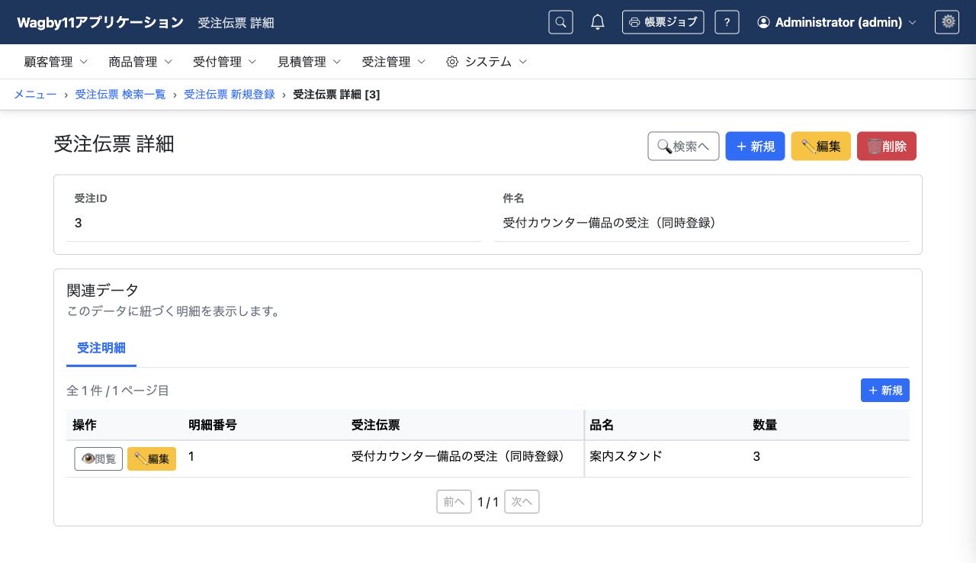Click the 閲覧 button for detail row 1

pyautogui.click(x=98, y=458)
